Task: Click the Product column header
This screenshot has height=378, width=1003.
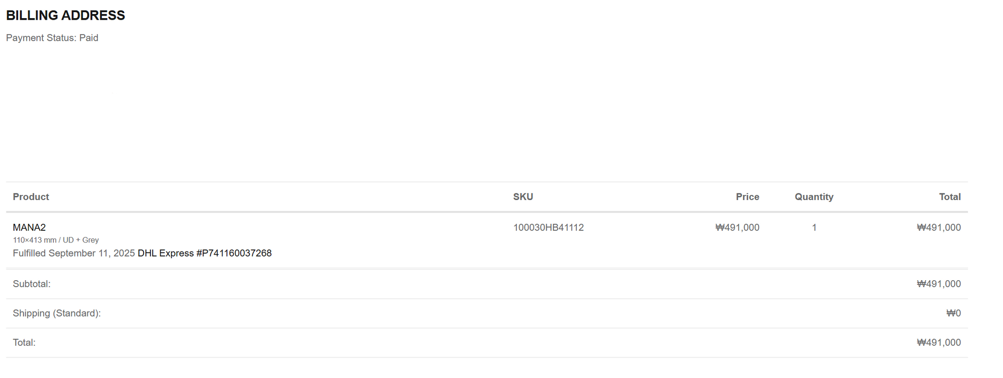Action: click(31, 197)
